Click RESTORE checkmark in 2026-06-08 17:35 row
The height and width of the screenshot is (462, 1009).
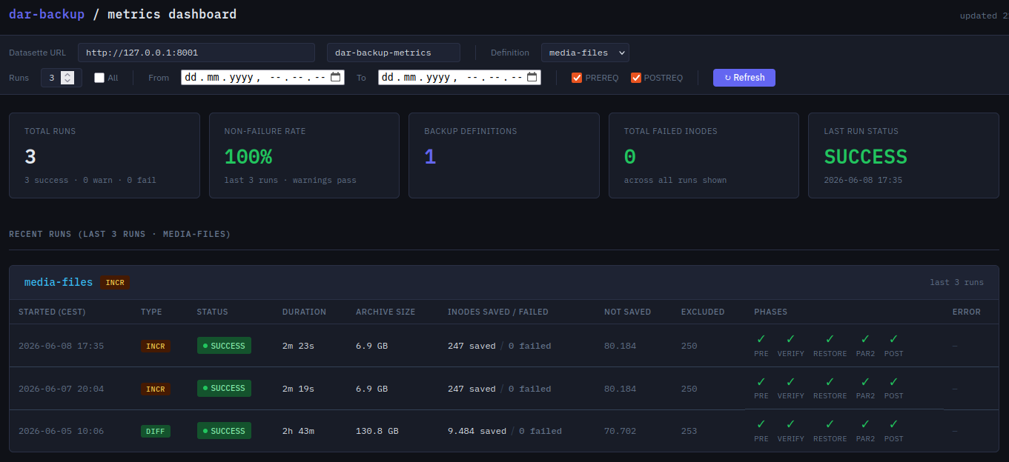coord(830,339)
